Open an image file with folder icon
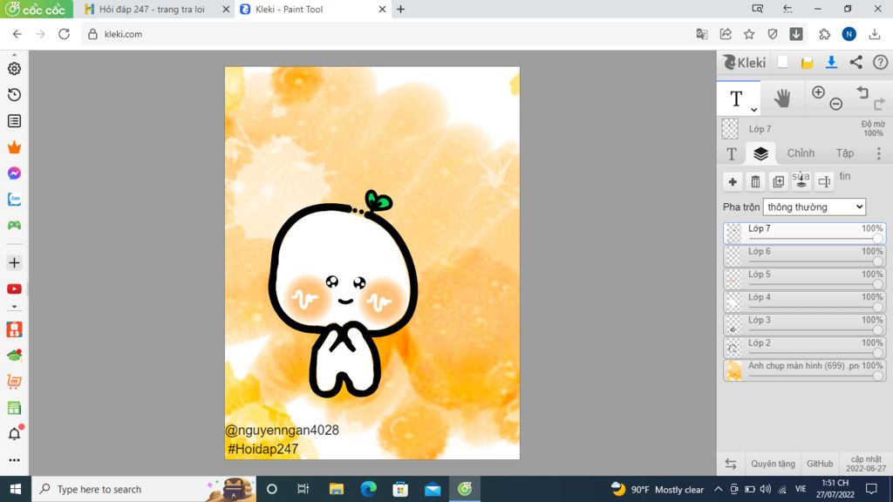The image size is (893, 502). tap(807, 63)
